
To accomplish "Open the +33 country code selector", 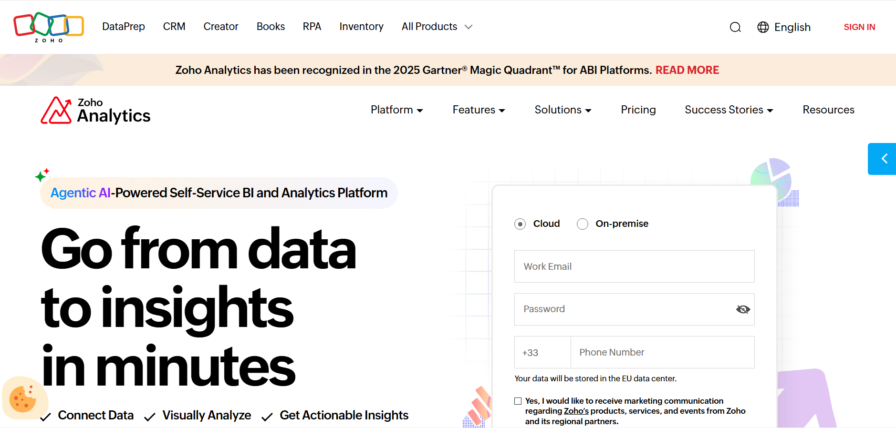I will (x=542, y=352).
